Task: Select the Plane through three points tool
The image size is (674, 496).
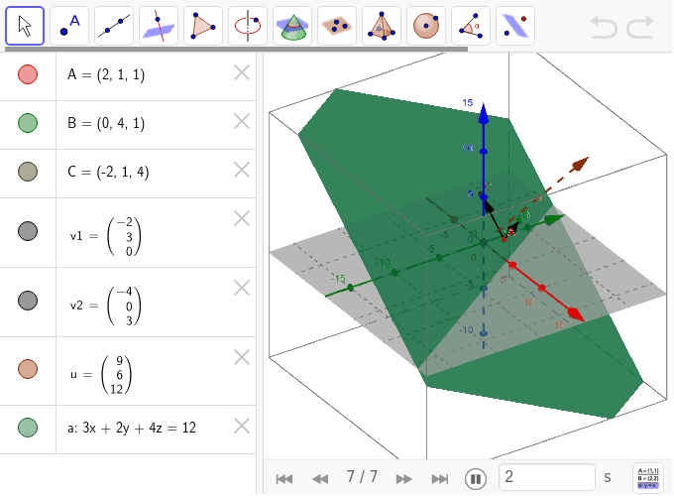Action: click(337, 26)
